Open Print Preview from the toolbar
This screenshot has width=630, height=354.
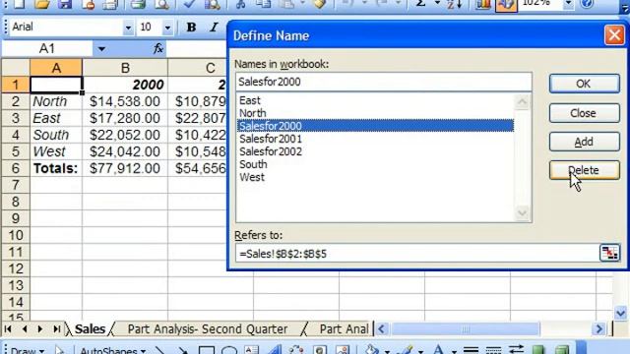(x=161, y=4)
